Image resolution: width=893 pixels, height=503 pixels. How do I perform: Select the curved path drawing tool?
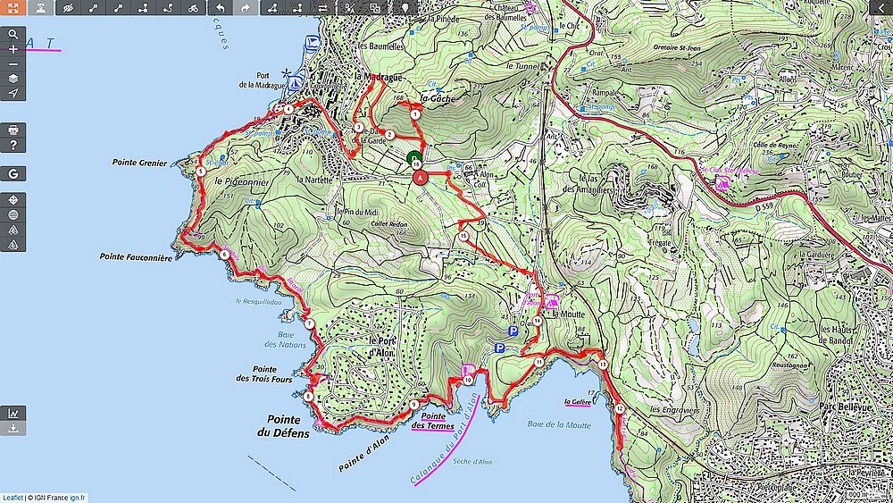[x=168, y=7]
